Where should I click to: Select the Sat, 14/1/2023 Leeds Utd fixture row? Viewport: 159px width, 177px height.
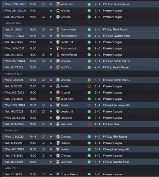(80, 42)
